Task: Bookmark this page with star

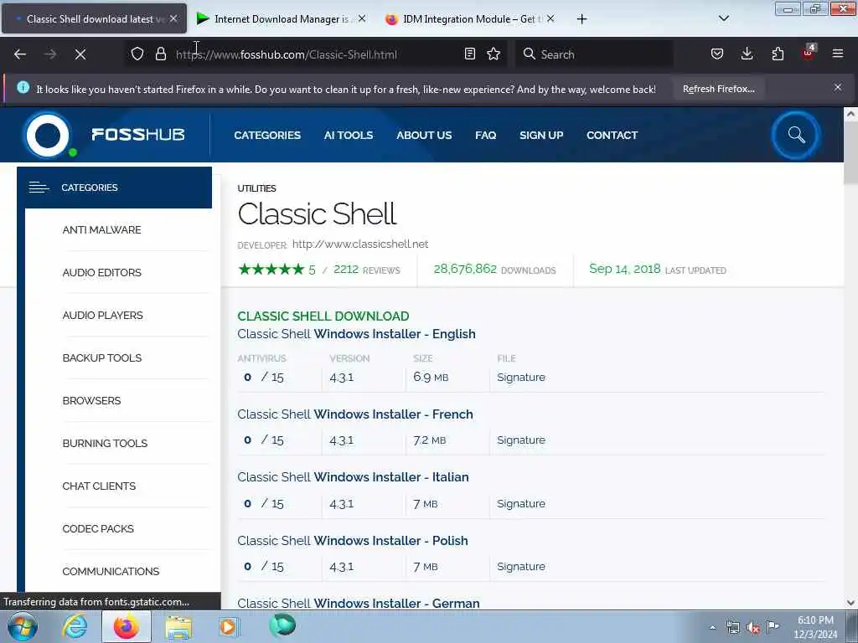Action: click(494, 54)
